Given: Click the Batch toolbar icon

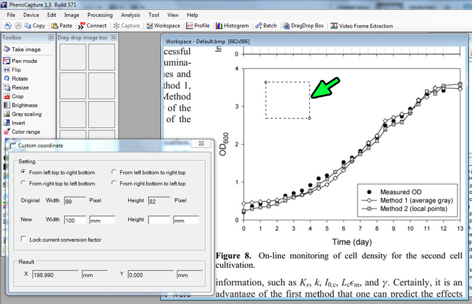Looking at the screenshot, I should (x=265, y=26).
